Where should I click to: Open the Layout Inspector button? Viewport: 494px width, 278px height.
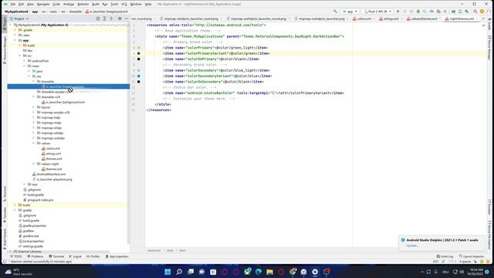pyautogui.click(x=472, y=256)
